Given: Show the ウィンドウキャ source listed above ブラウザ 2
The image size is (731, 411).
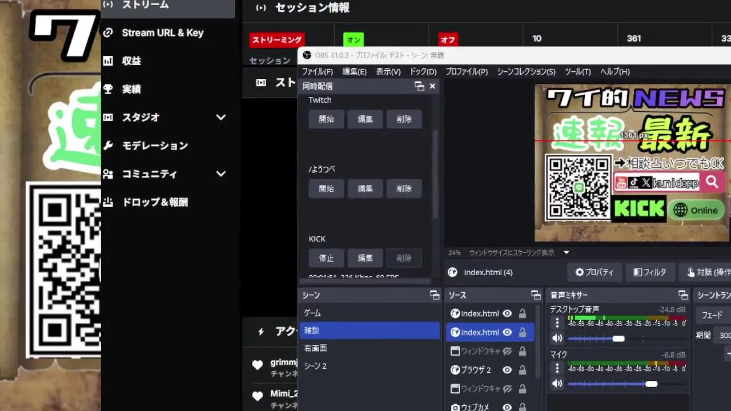Looking at the screenshot, I should (x=507, y=351).
